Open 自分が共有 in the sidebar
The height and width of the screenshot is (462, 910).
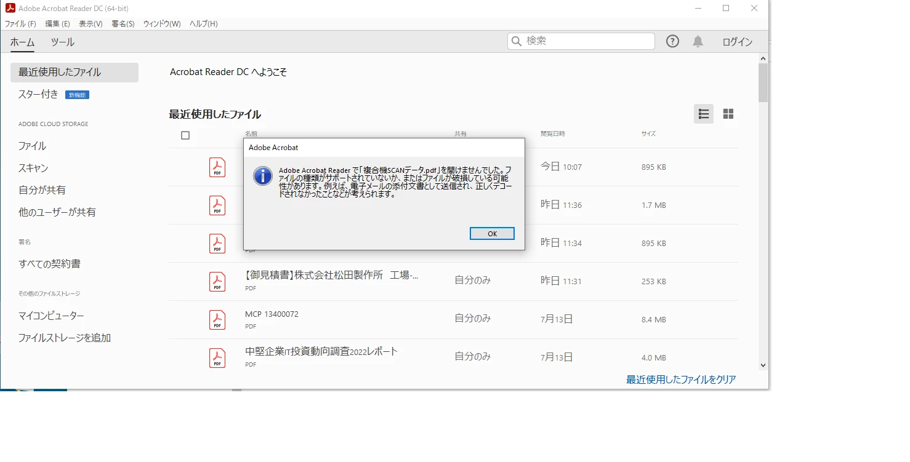click(42, 190)
